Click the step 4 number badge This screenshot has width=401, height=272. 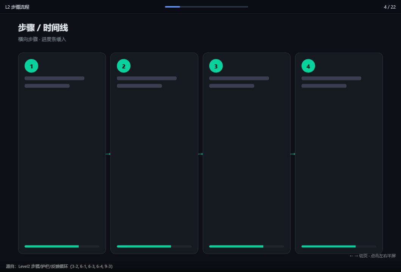(308, 66)
